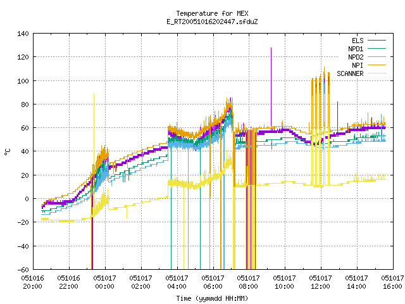The height and width of the screenshot is (304, 405).
Task: Click the 051017 12:00 x-axis label
Action: [321, 282]
